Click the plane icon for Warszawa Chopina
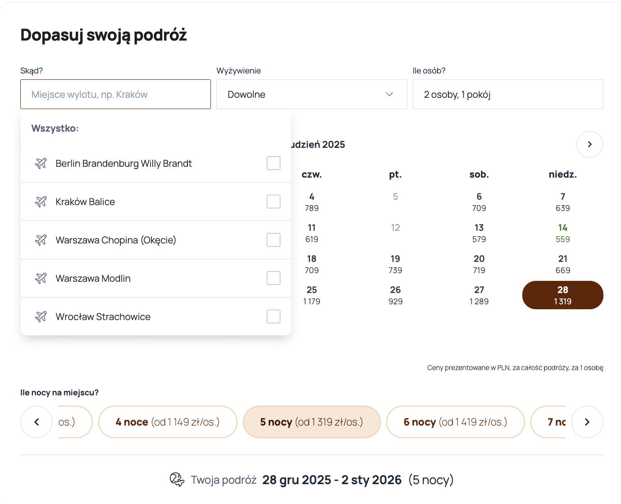Screen dimensions: 621x504 (x=41, y=240)
